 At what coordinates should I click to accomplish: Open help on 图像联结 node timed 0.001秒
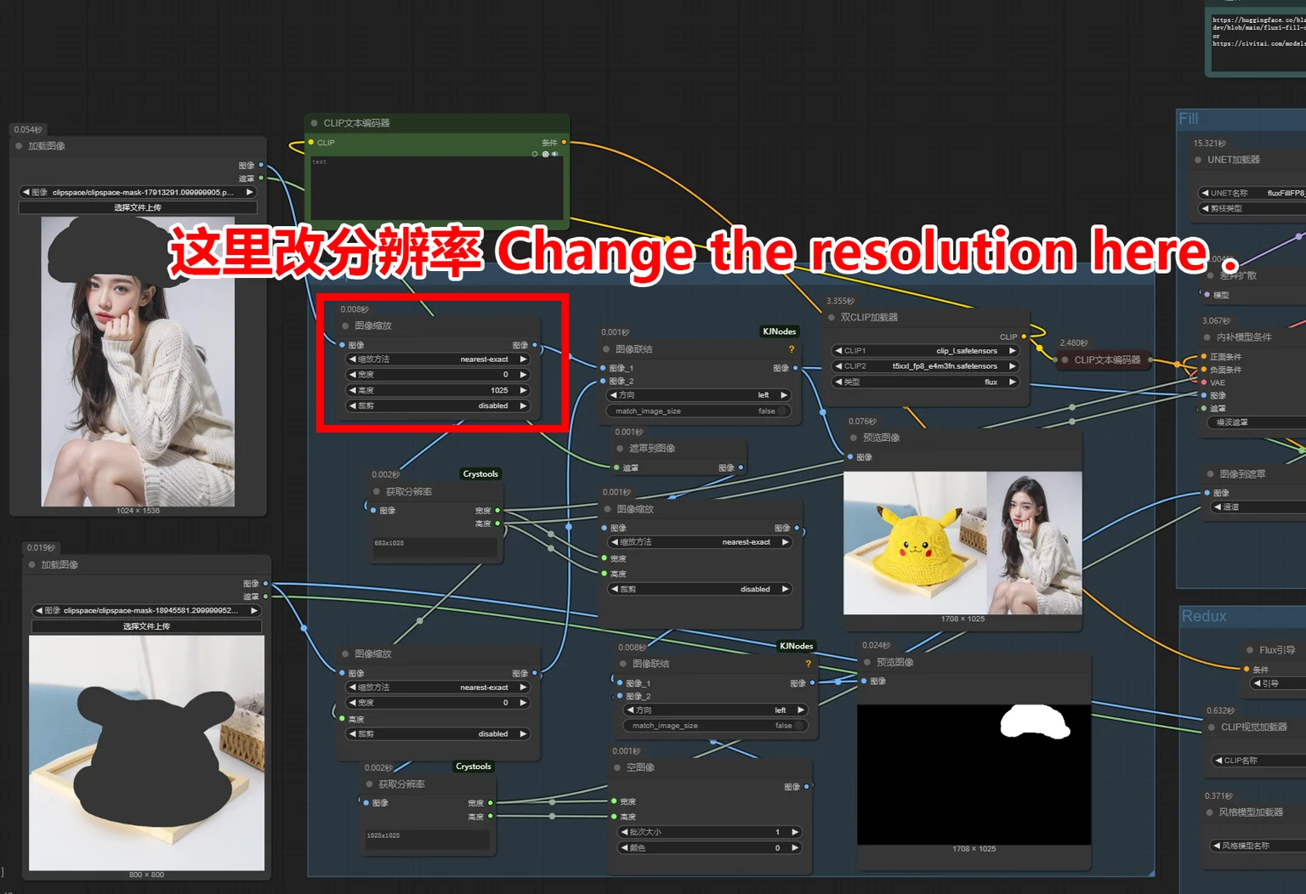coord(791,349)
